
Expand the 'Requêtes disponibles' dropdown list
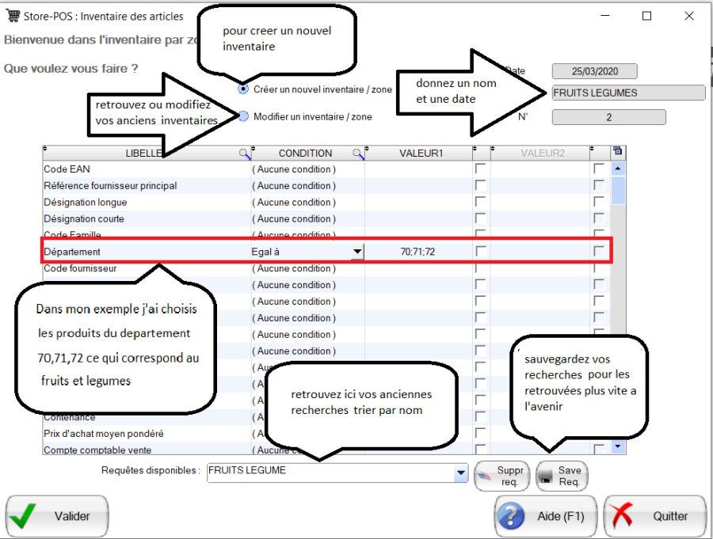460,470
